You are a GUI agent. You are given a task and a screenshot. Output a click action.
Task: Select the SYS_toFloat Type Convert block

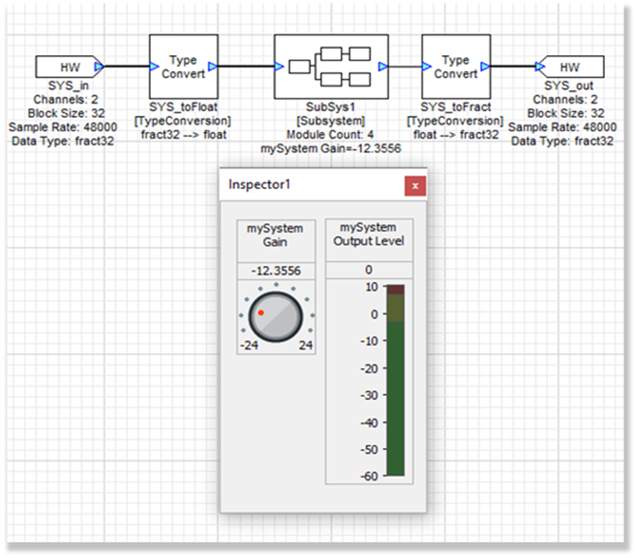[183, 67]
